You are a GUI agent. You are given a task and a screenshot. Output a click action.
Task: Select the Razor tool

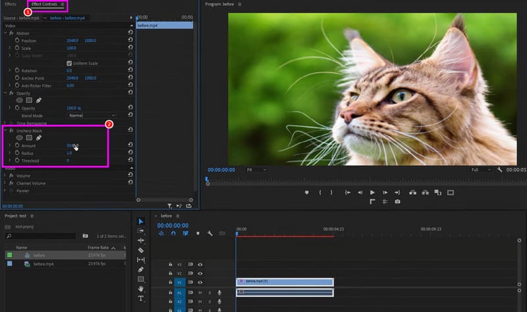coord(141,250)
